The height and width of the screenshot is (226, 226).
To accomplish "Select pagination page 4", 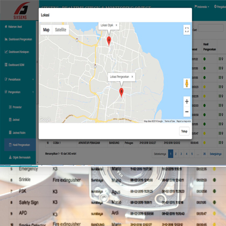I will (187, 154).
